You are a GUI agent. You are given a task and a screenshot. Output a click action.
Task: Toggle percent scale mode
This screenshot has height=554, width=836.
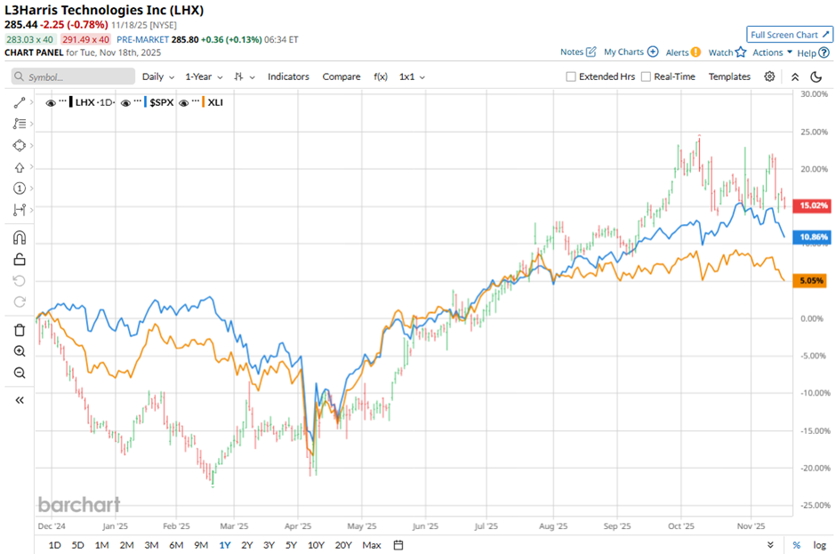pos(797,545)
